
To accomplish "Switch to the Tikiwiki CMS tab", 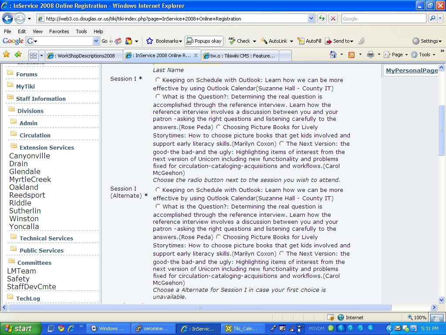I will (x=240, y=55).
